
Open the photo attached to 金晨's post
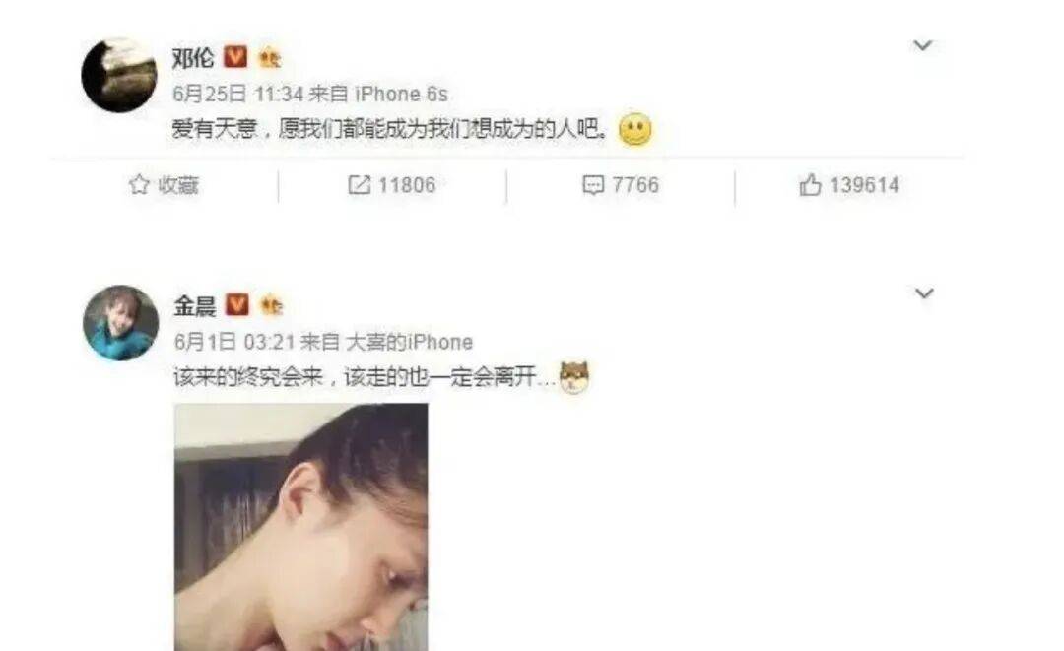[301, 527]
